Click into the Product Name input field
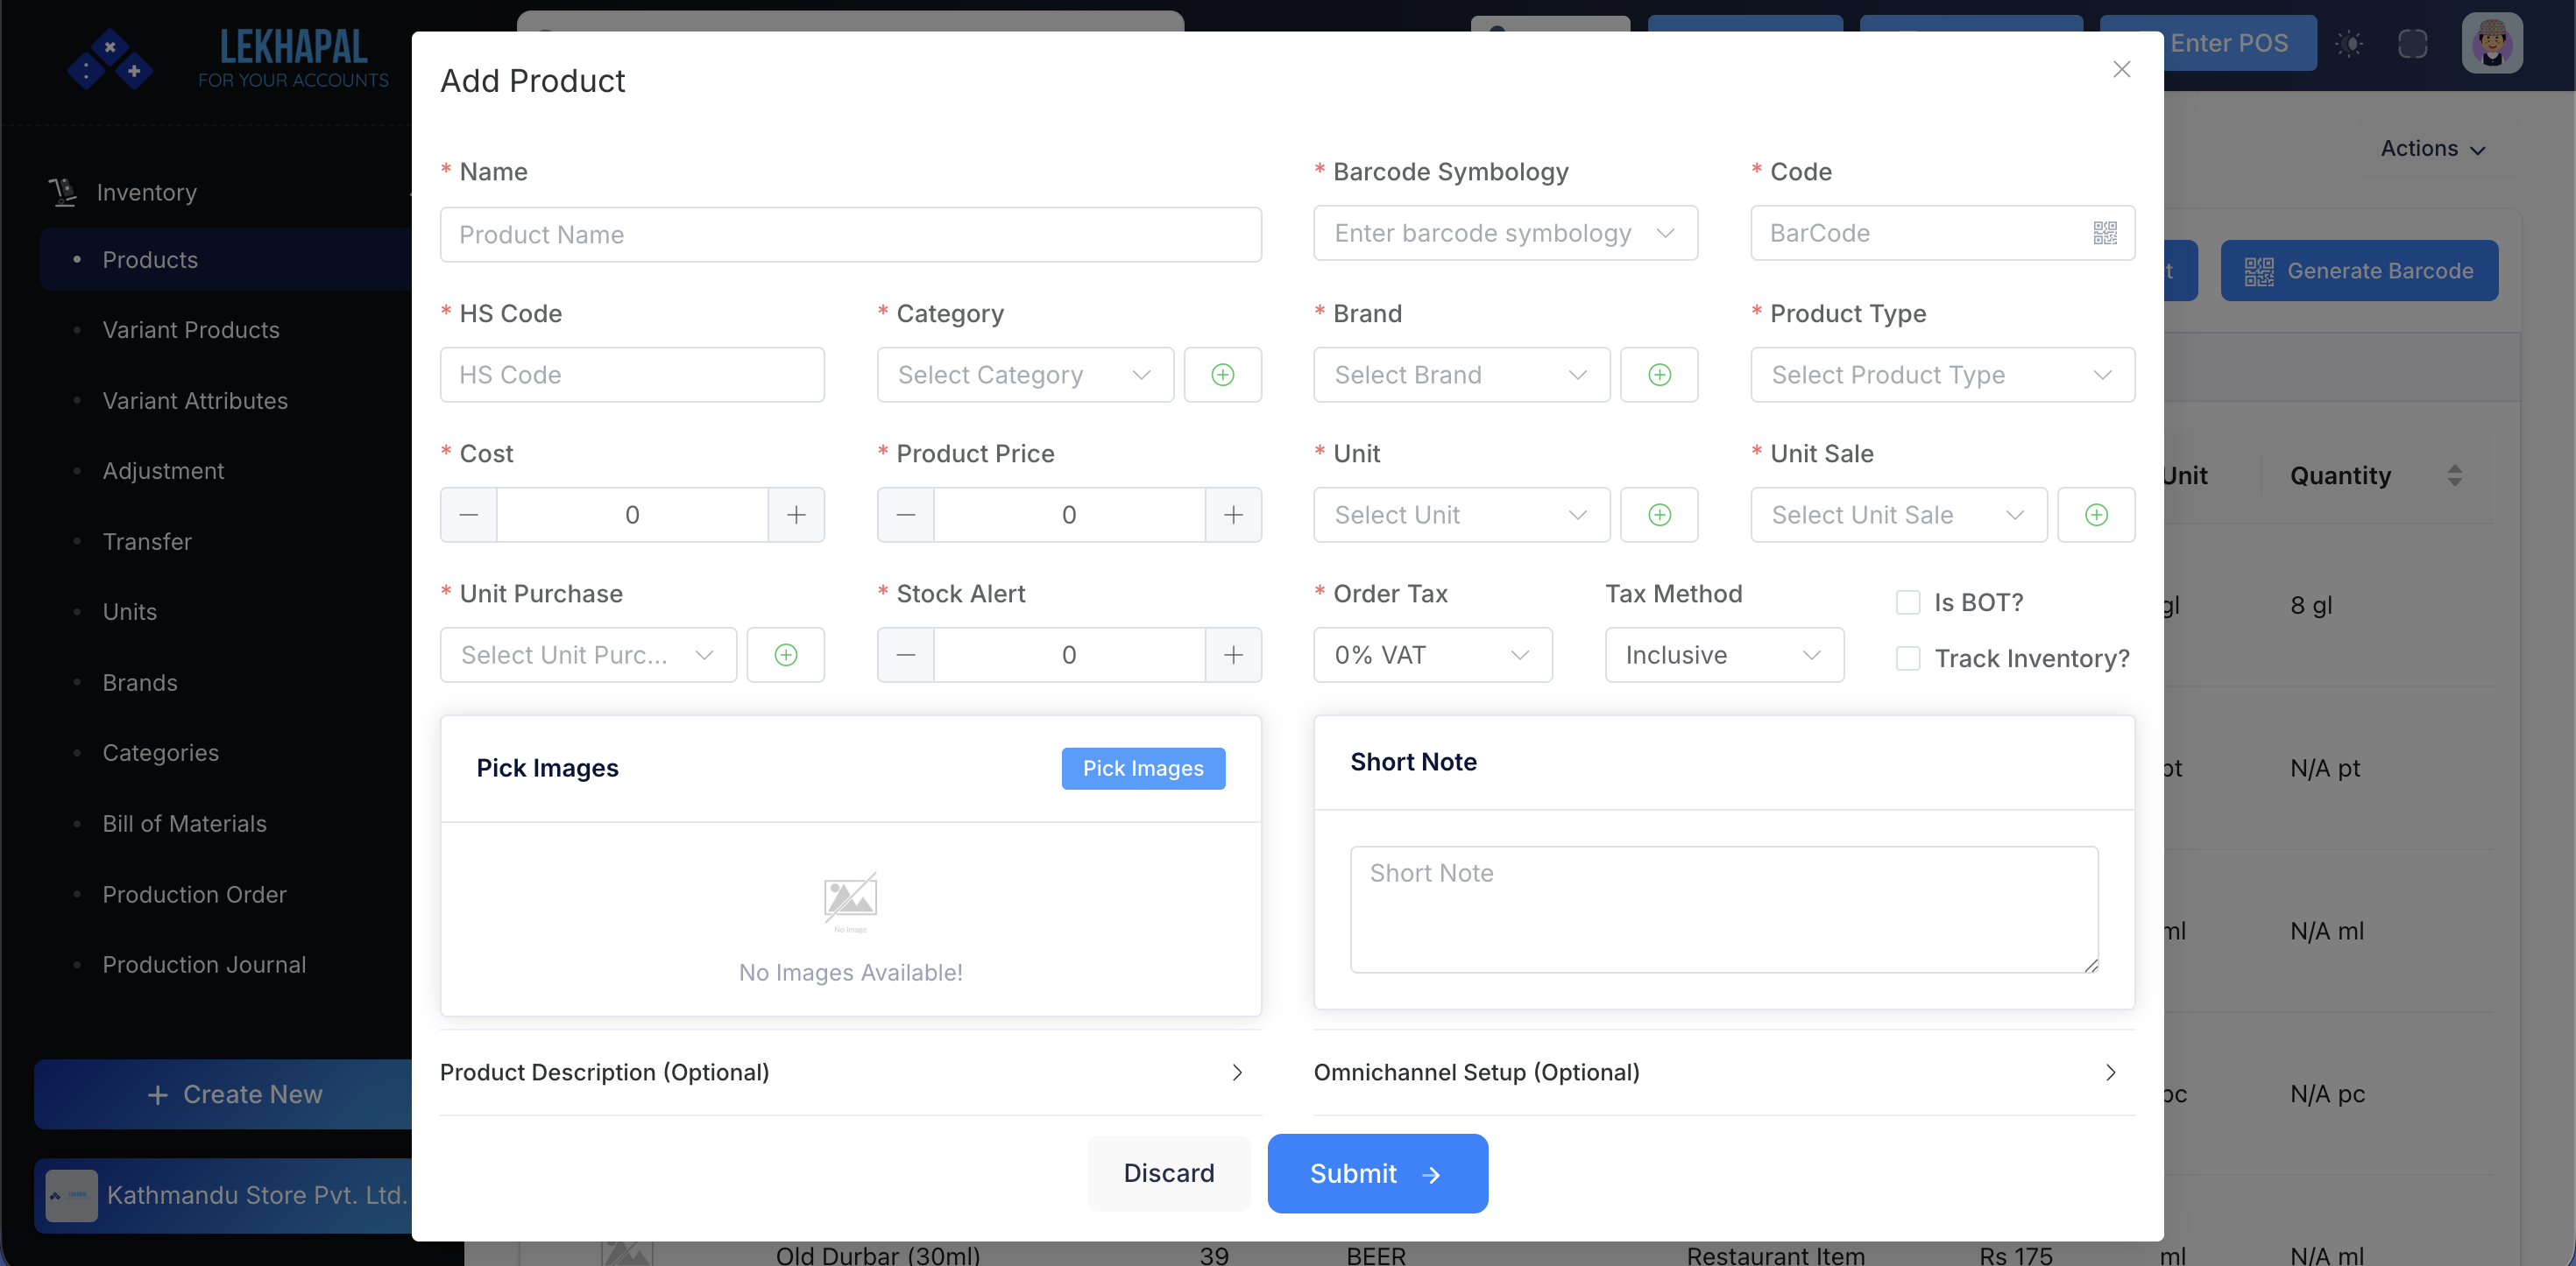The height and width of the screenshot is (1266, 2576). (x=850, y=235)
